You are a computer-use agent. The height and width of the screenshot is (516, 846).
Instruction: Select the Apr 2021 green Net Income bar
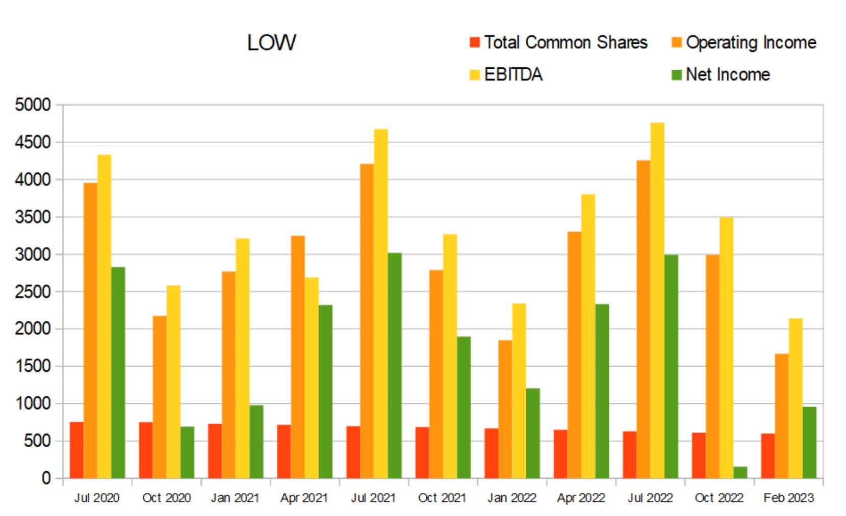(325, 391)
